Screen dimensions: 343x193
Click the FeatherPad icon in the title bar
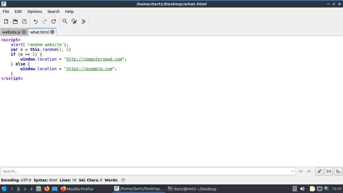(x=3, y=4)
